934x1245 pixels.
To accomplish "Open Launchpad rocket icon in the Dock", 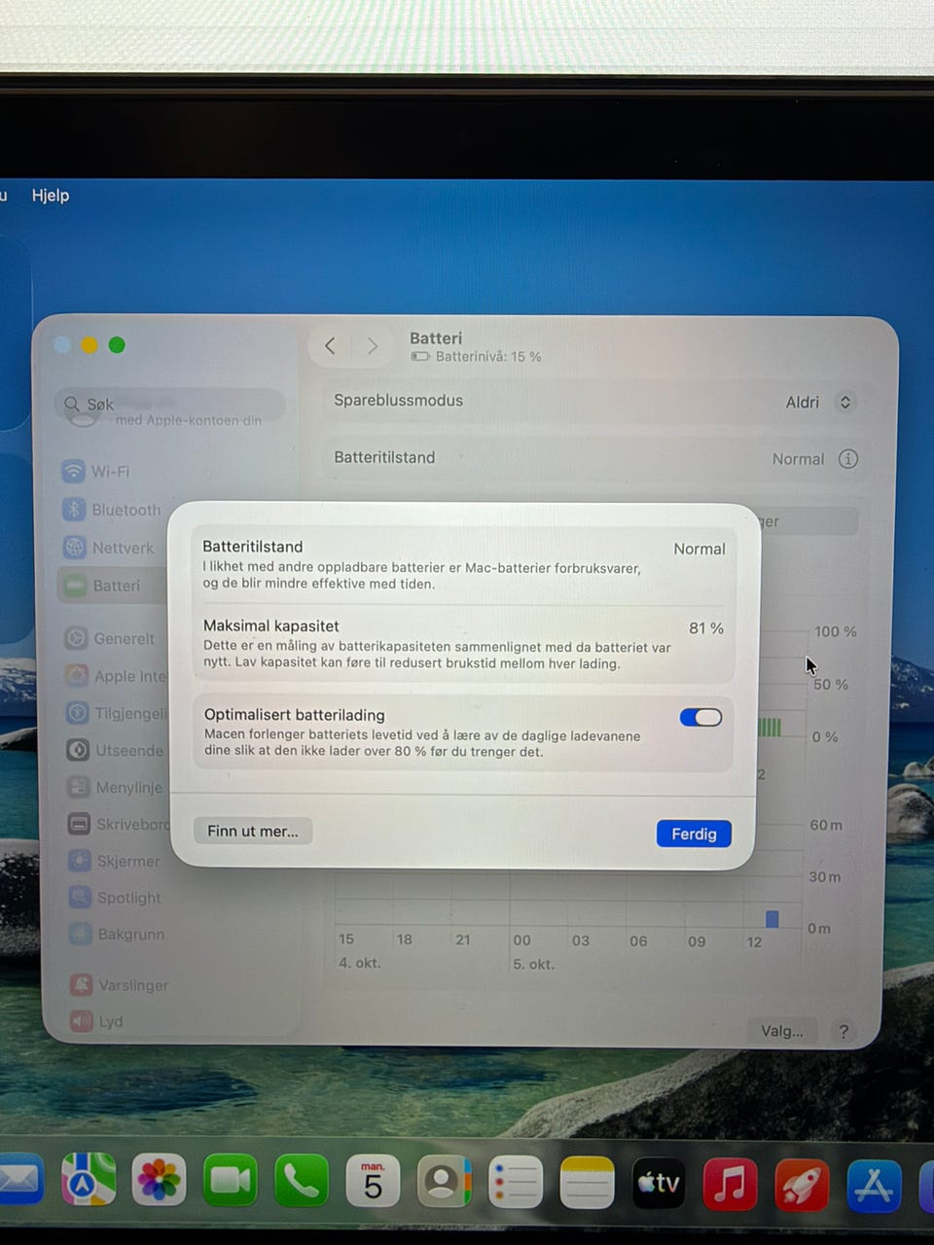I will tap(802, 1185).
